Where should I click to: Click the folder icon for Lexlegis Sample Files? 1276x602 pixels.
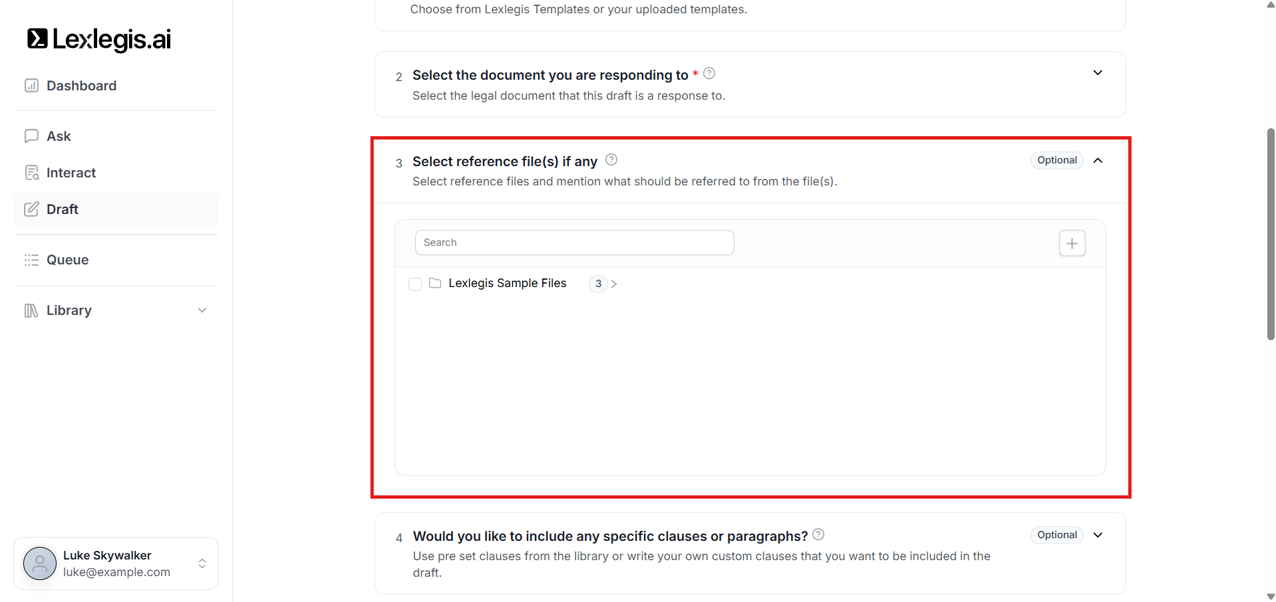435,283
